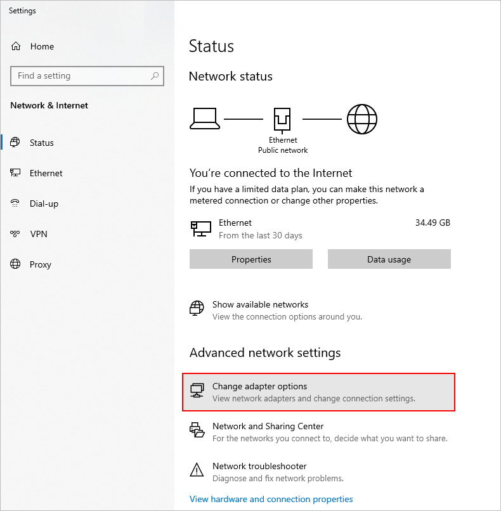Click the Proxy globe icon

tap(15, 264)
